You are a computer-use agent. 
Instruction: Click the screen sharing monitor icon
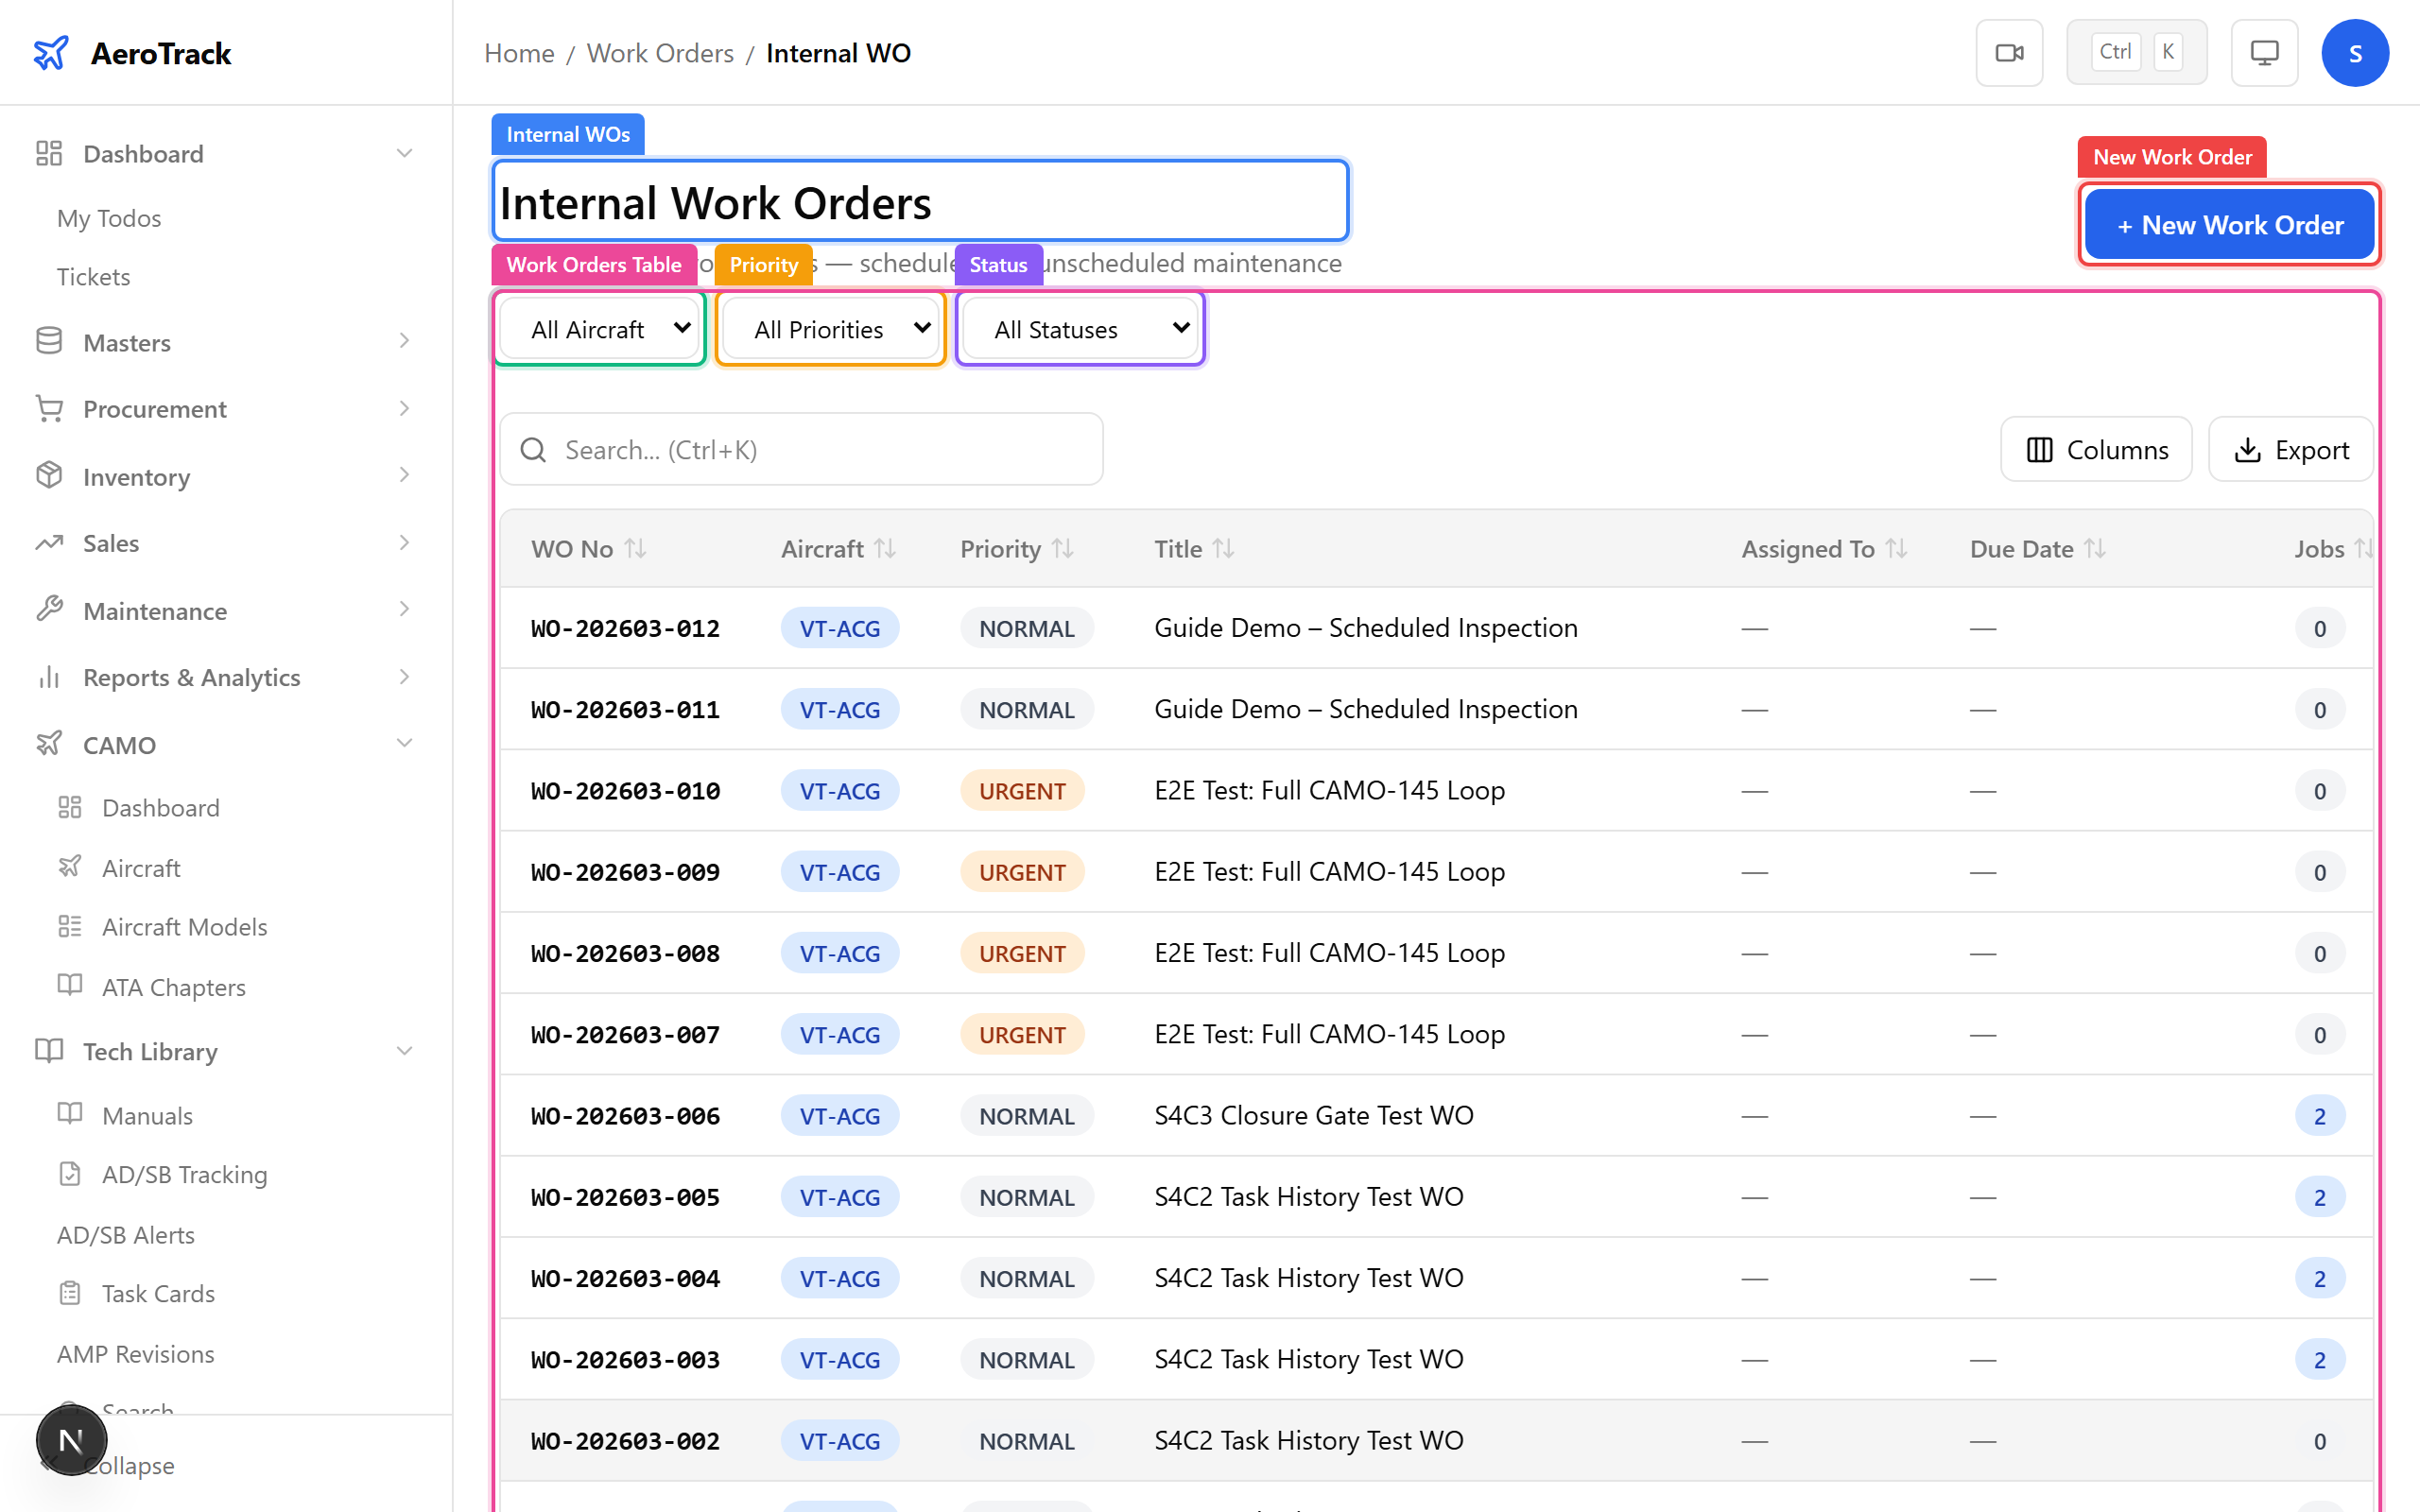point(2264,52)
